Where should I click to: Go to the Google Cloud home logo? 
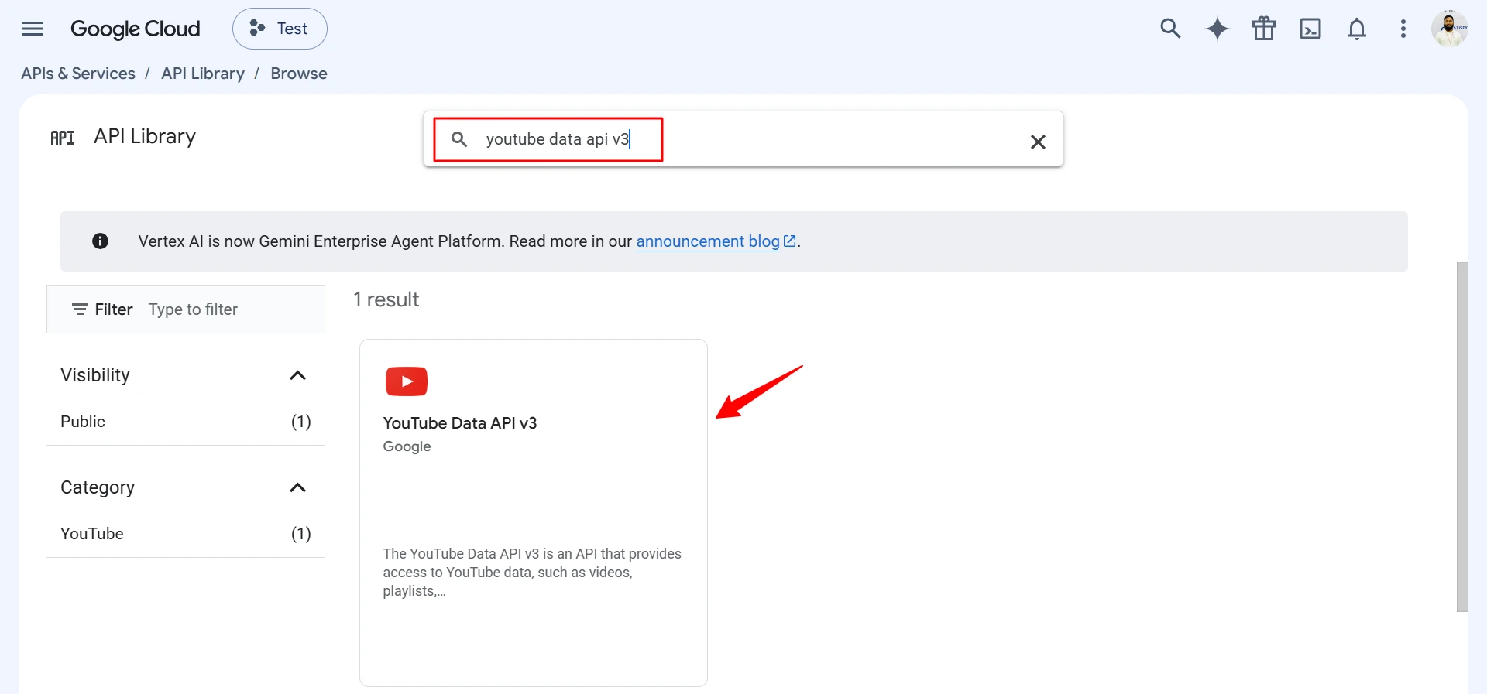pyautogui.click(x=136, y=29)
